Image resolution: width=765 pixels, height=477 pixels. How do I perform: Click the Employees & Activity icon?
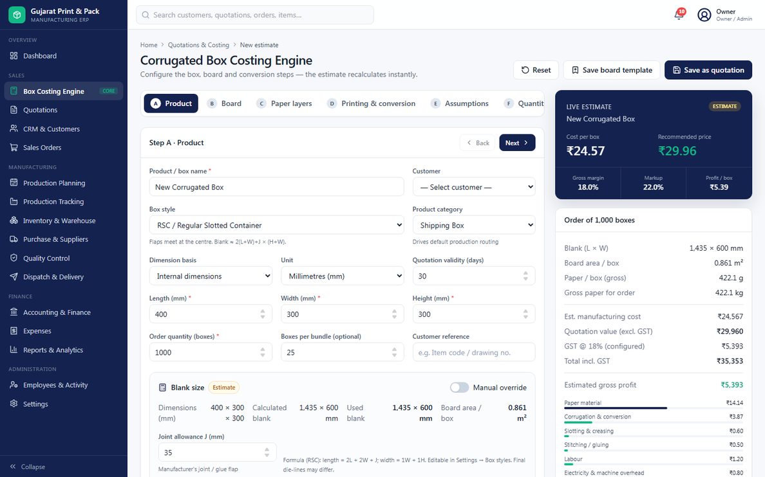click(x=14, y=384)
